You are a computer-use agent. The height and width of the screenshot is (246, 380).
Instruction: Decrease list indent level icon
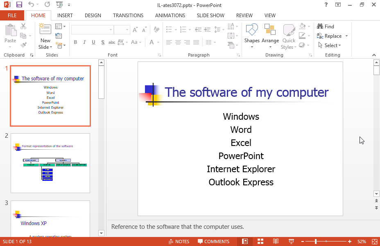(x=198, y=30)
